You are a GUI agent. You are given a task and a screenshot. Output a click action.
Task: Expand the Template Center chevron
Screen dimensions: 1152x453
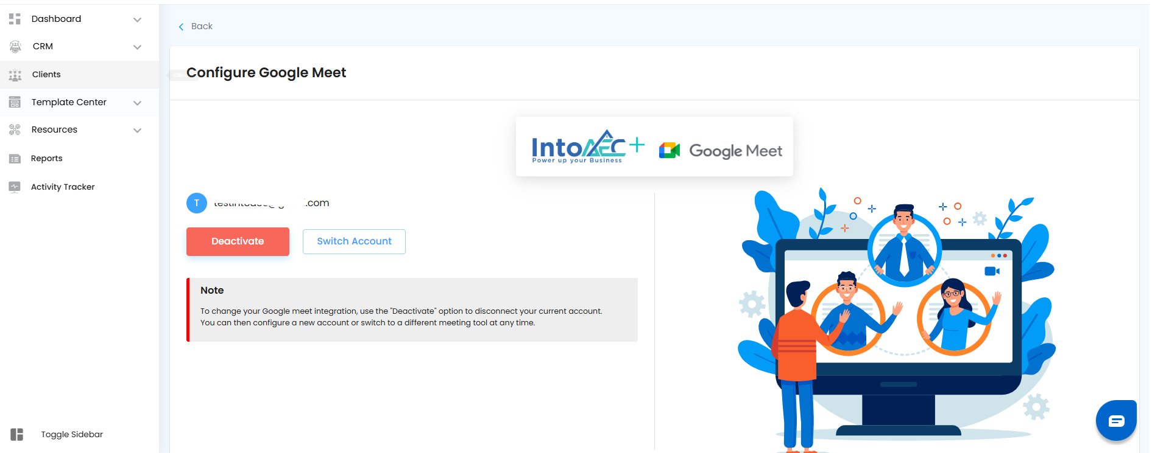coord(138,103)
